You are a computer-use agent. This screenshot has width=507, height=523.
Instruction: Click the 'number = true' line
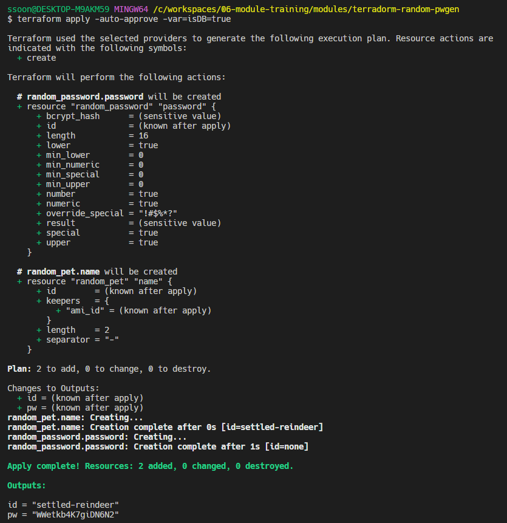(x=97, y=194)
